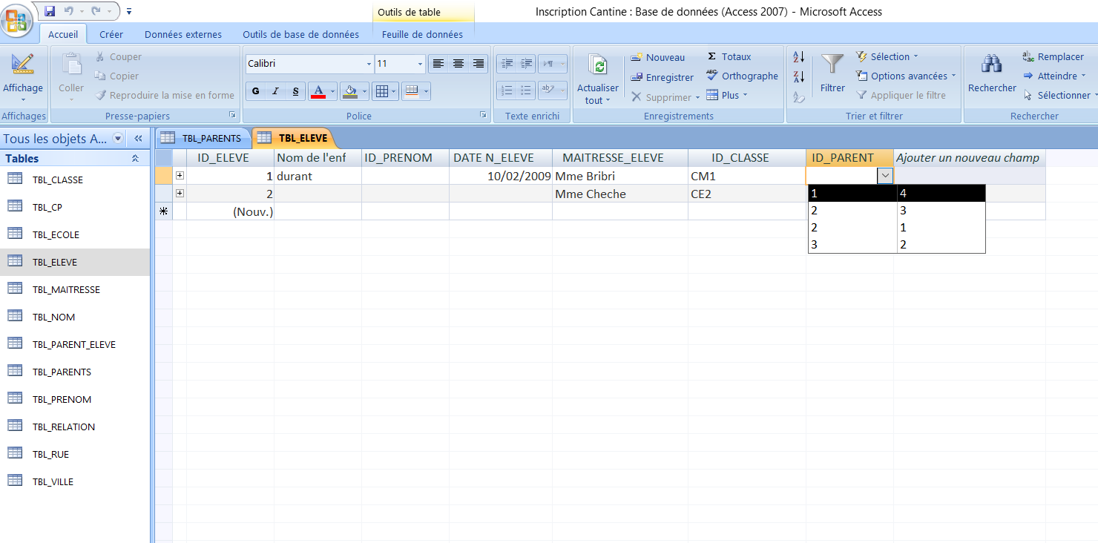Align text left in the Police group
Viewport: 1098px width, 543px height.
tap(438, 64)
